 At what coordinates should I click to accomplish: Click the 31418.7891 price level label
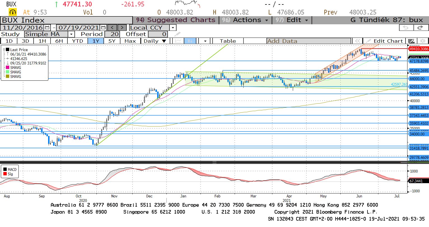click(x=419, y=148)
